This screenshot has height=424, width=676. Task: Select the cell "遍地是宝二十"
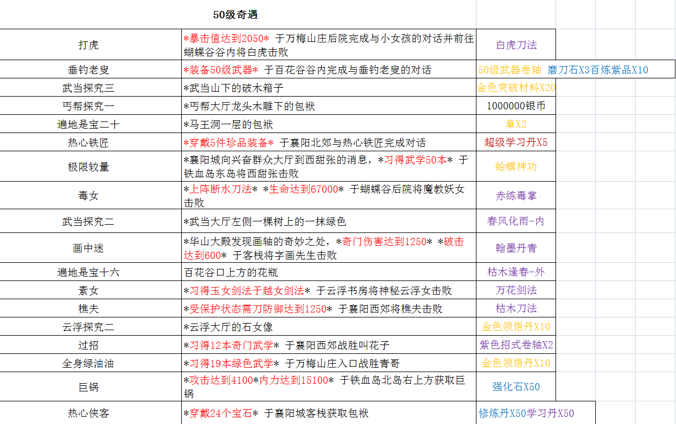88,124
